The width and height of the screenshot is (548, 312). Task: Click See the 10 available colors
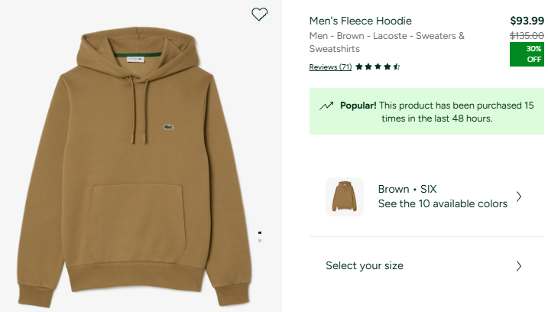(443, 204)
